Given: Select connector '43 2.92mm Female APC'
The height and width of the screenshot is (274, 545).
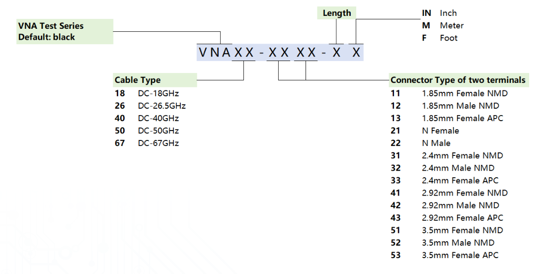Looking at the screenshot, I should coord(447,218).
